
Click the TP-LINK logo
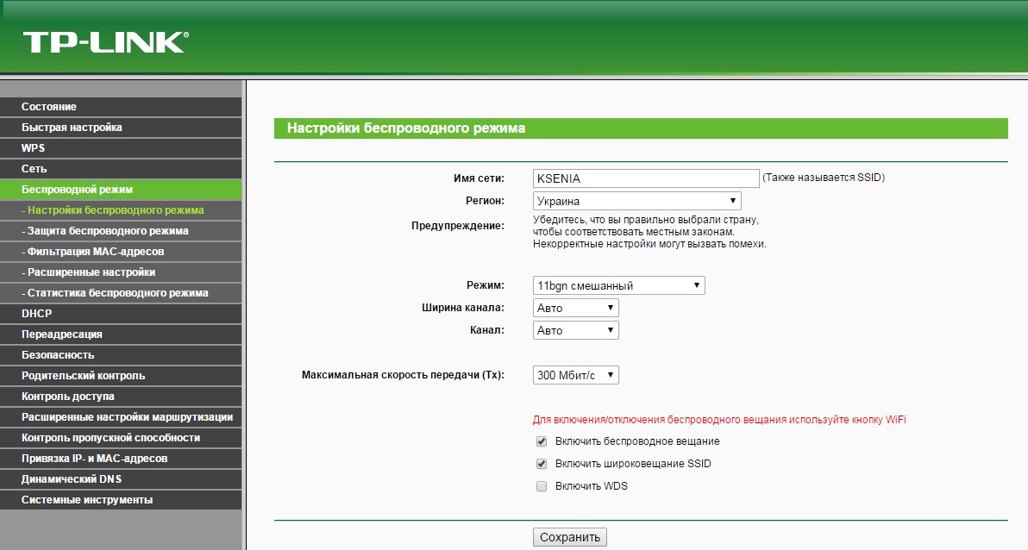(105, 42)
